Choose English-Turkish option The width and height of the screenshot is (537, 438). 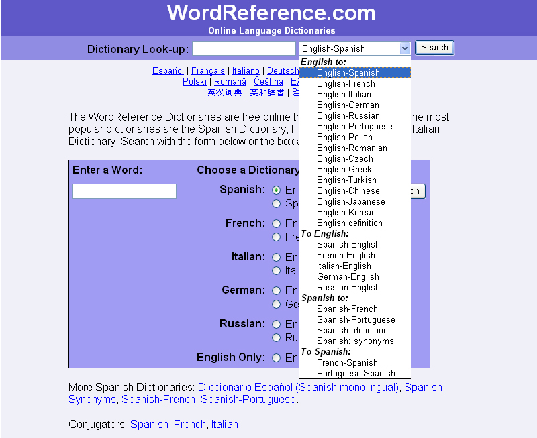click(355, 180)
